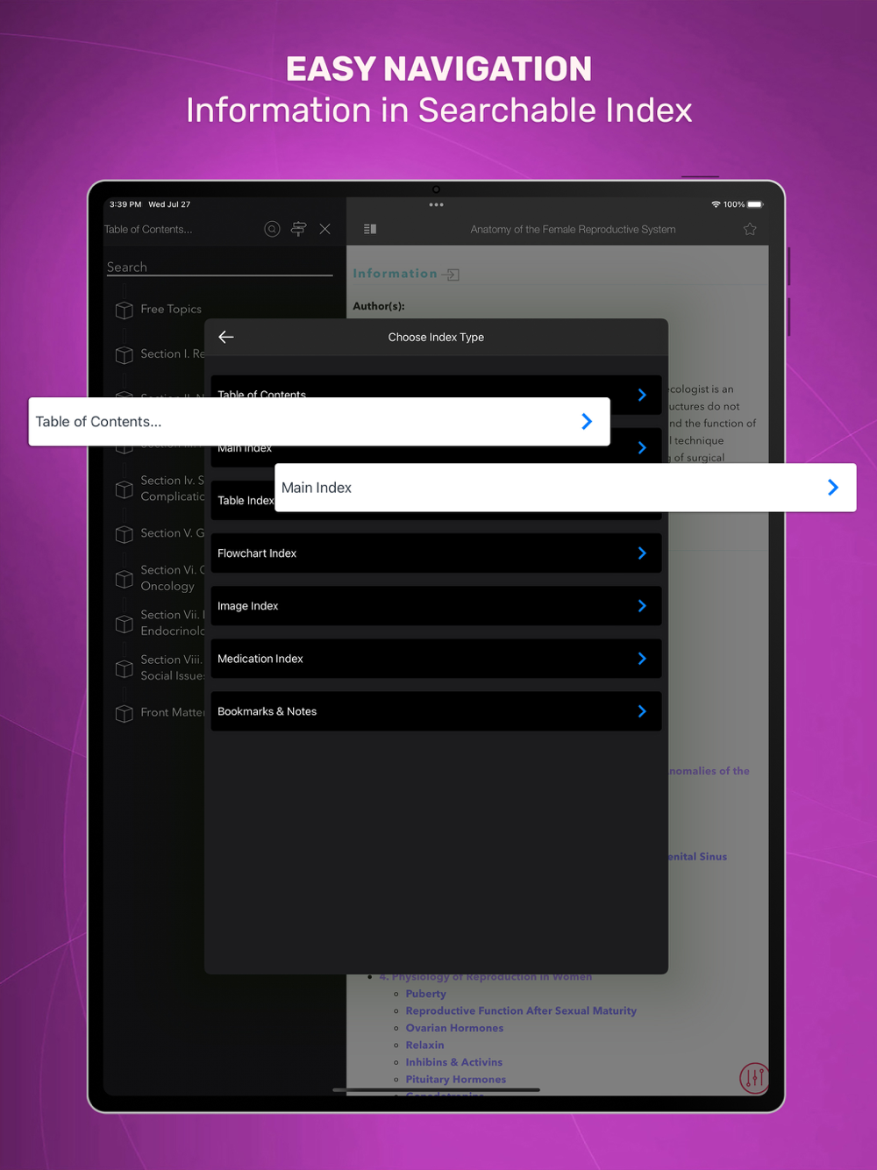
Task: Open the Relaxin link
Action: point(424,1045)
